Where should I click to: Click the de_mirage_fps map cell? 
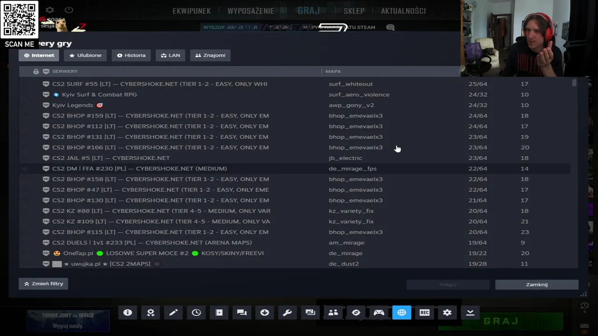[x=353, y=168]
